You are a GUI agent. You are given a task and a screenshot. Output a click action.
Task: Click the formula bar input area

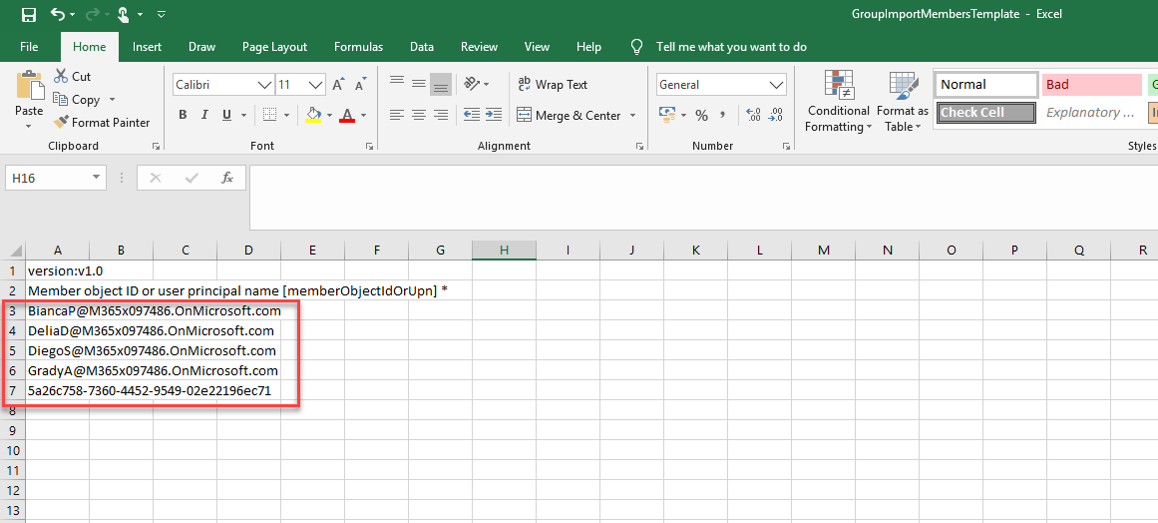click(x=703, y=198)
